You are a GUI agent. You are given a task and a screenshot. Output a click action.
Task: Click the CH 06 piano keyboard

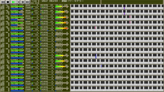point(117,34)
